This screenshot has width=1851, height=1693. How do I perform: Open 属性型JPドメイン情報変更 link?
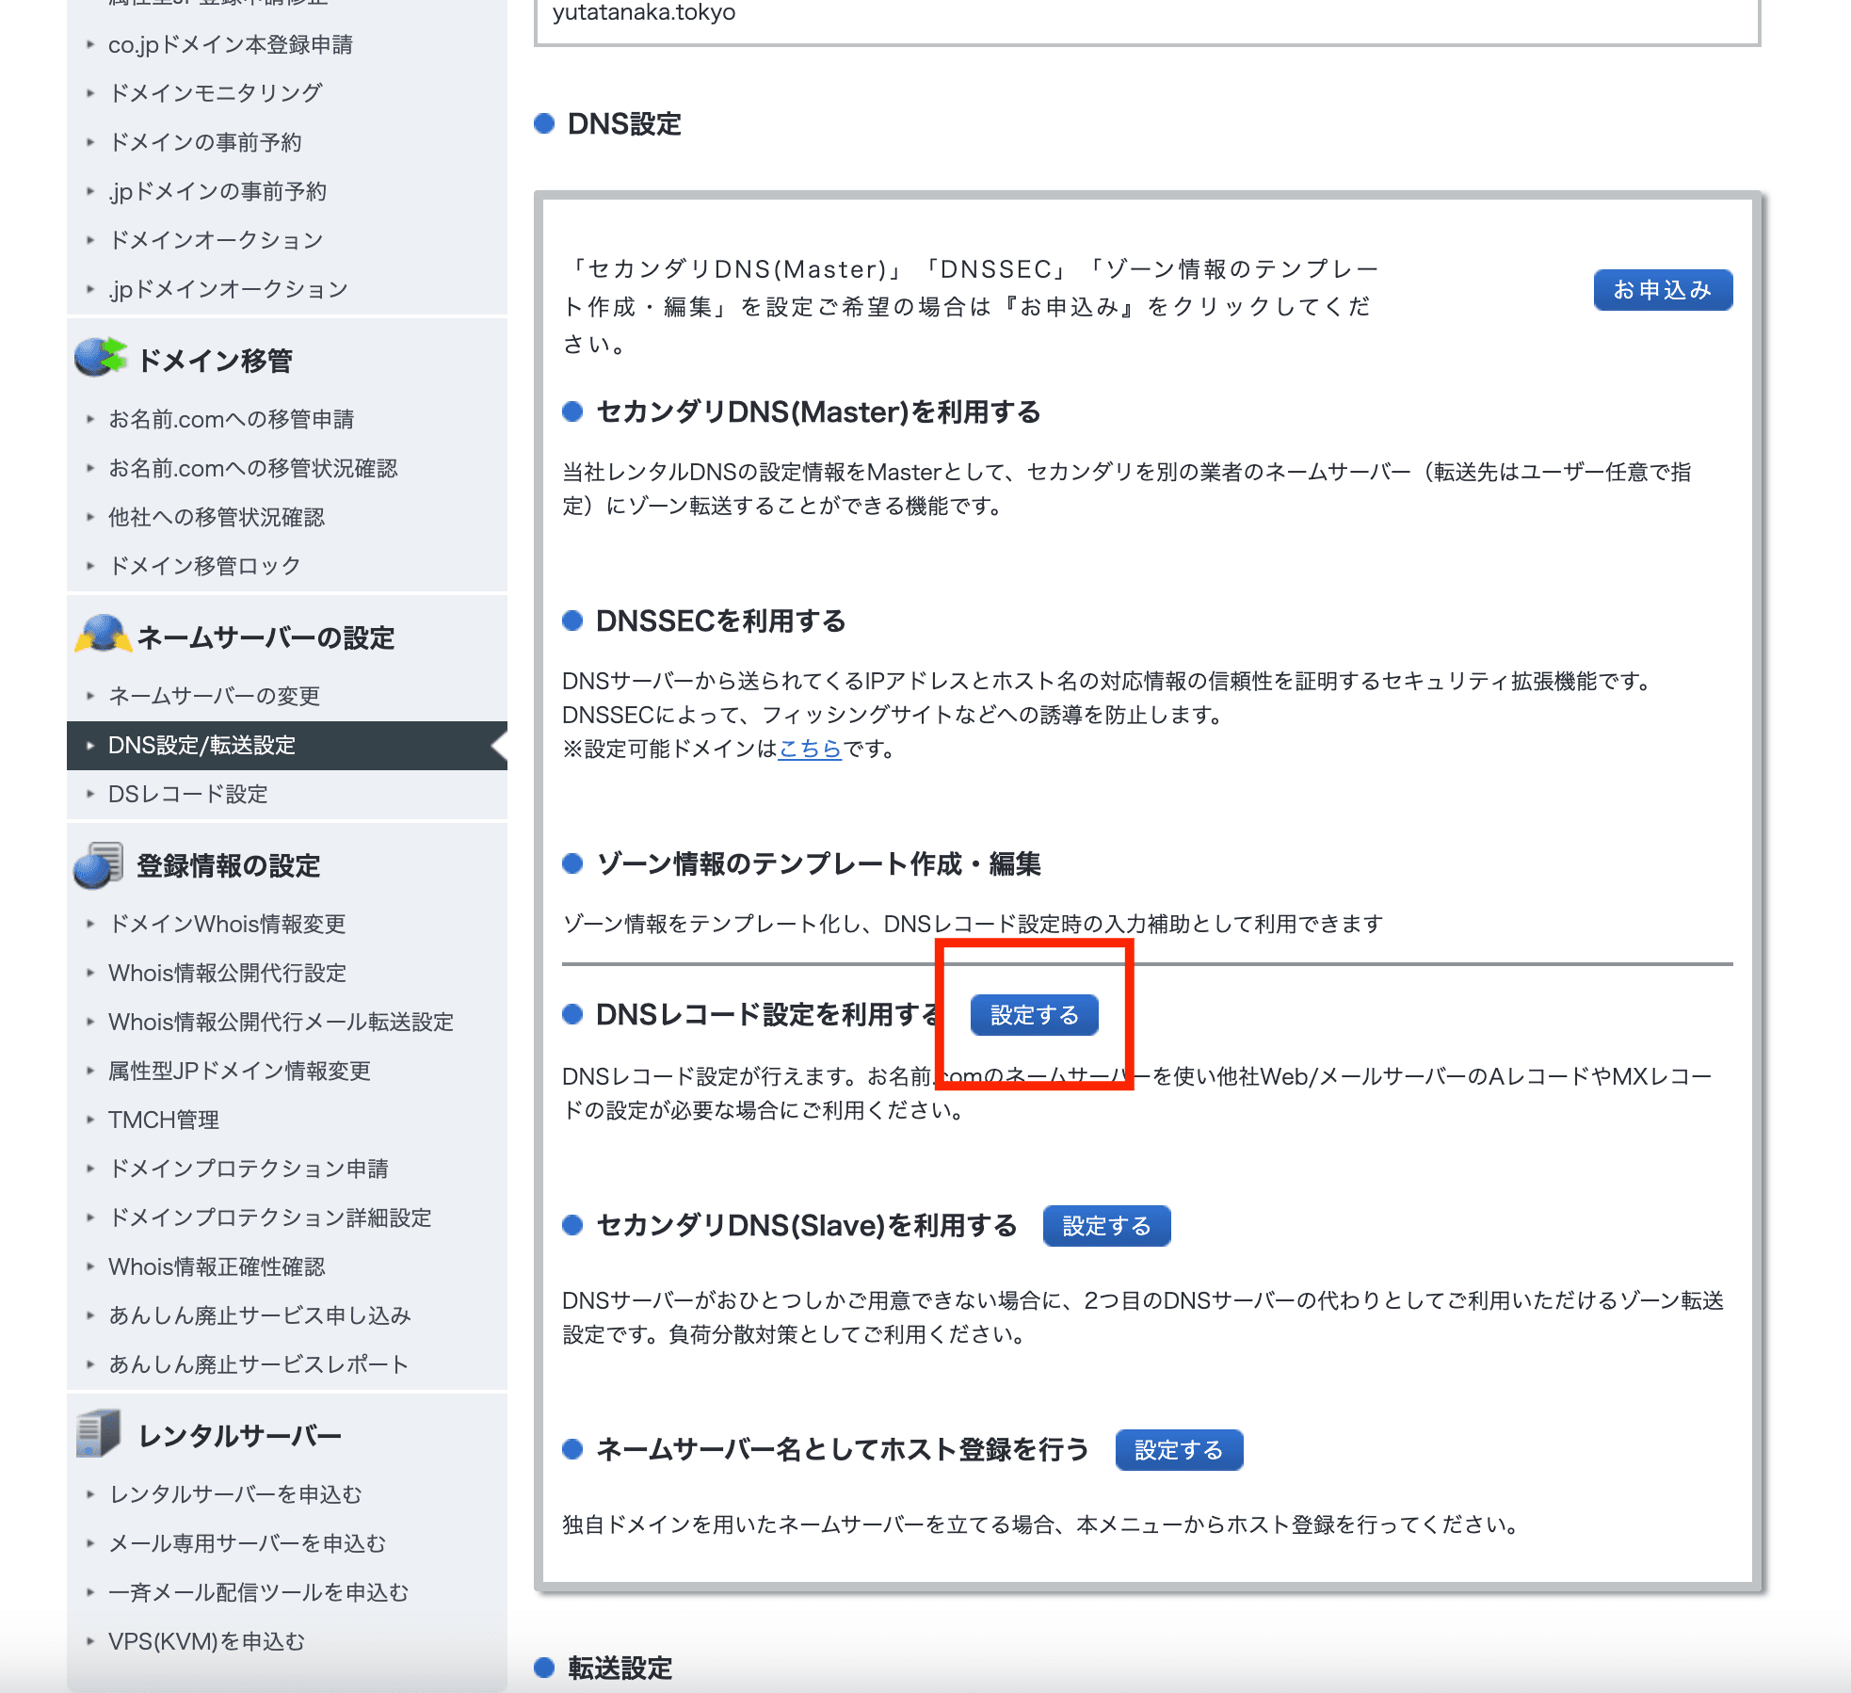(x=240, y=1071)
